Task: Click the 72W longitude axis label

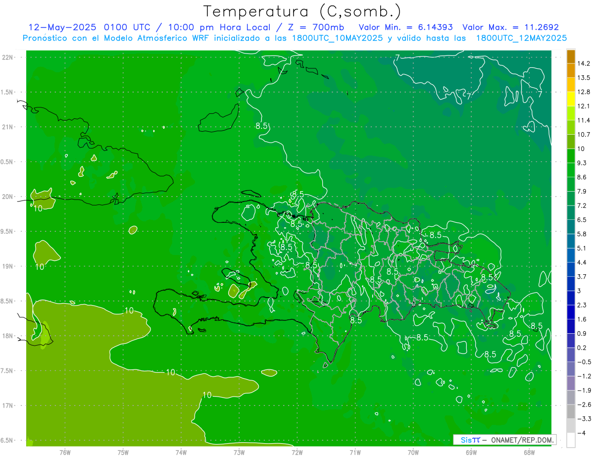Action: (x=297, y=452)
